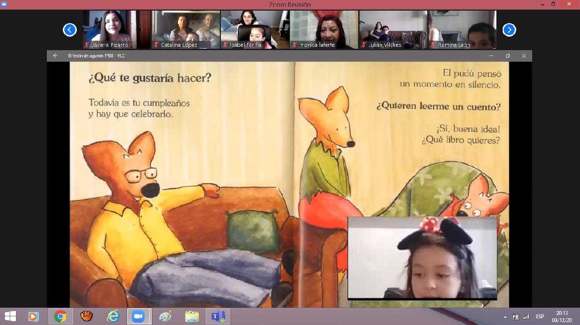Screen dimensions: 580x325
Task: Show previous participants with the left arrow
Action: click(x=70, y=30)
